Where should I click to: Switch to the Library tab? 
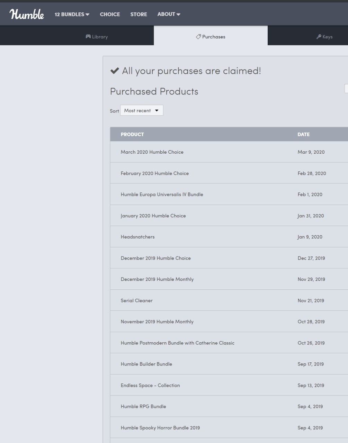97,36
